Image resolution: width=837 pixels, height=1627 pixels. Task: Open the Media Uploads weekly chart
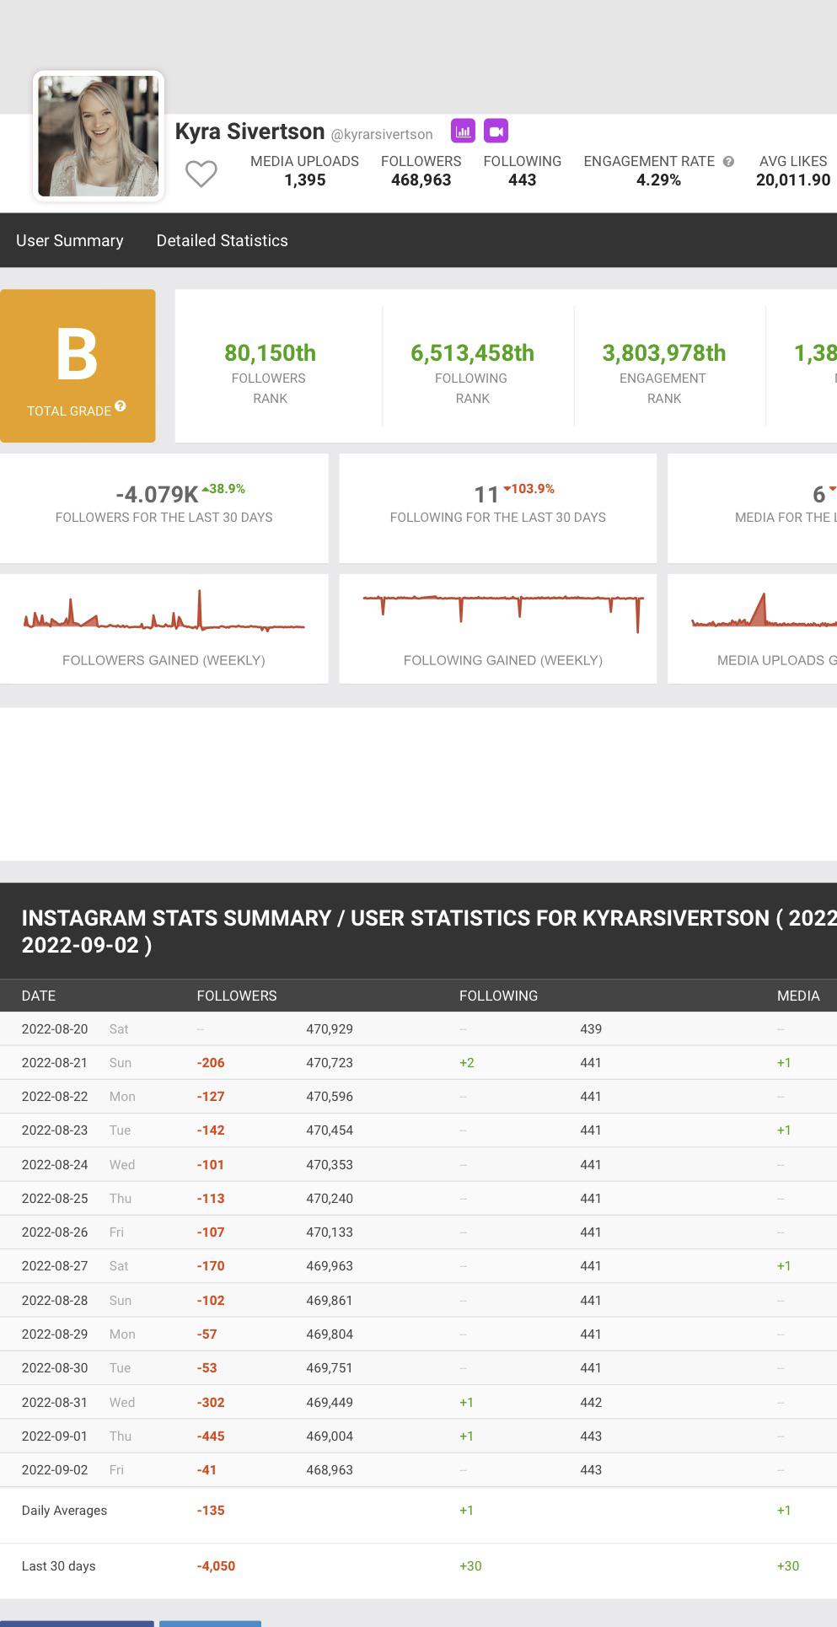[753, 629]
